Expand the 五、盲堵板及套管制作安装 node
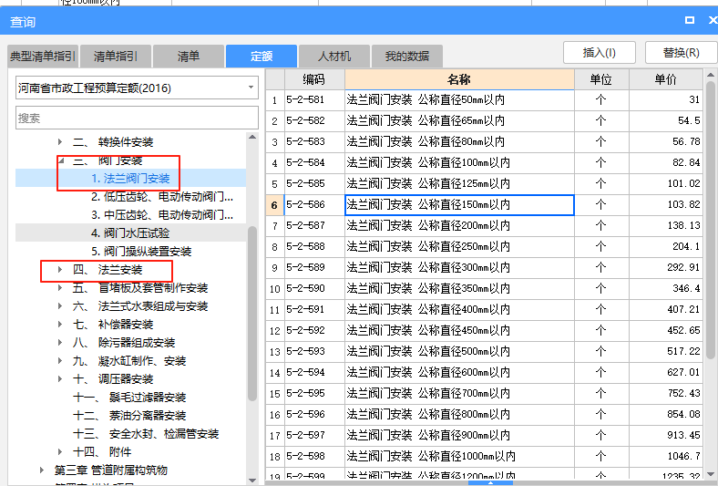This screenshot has height=486, width=718. click(x=60, y=287)
